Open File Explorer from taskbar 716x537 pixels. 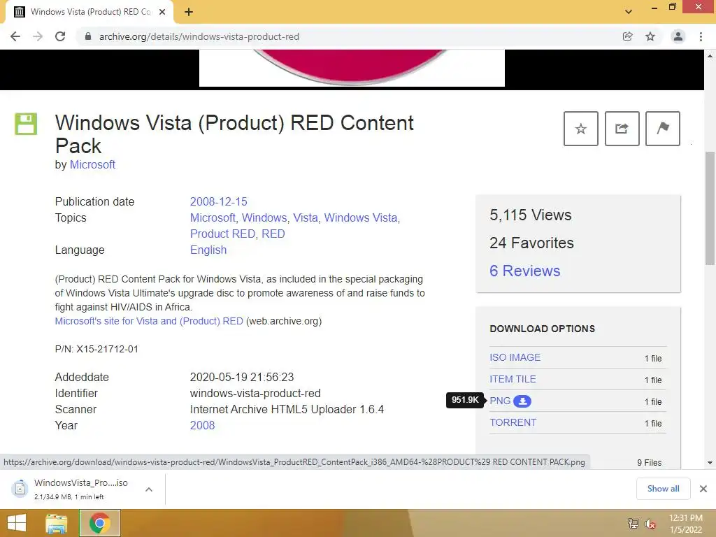click(57, 523)
